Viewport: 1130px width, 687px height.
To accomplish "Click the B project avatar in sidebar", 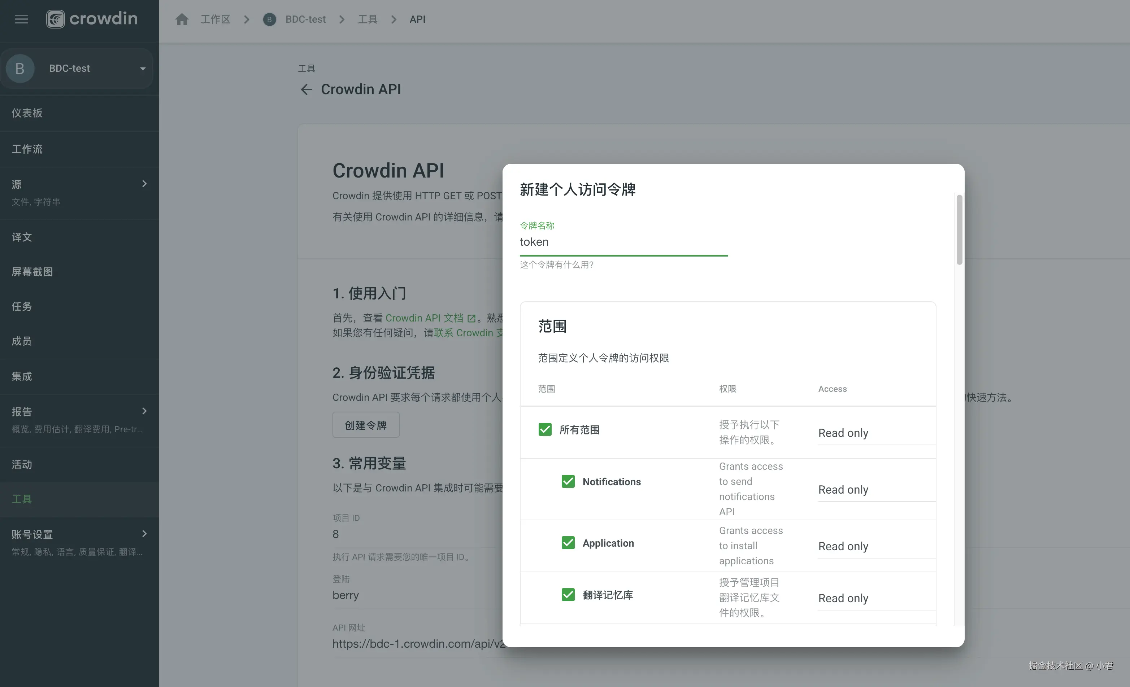I will (x=20, y=69).
